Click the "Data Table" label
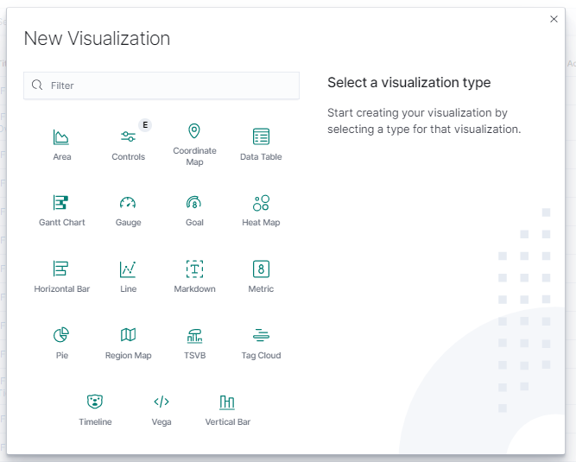 (x=261, y=157)
